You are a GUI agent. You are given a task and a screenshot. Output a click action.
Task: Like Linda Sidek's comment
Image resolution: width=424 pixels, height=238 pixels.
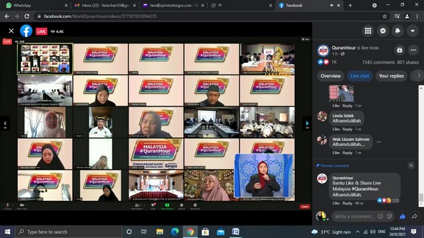[x=336, y=130]
